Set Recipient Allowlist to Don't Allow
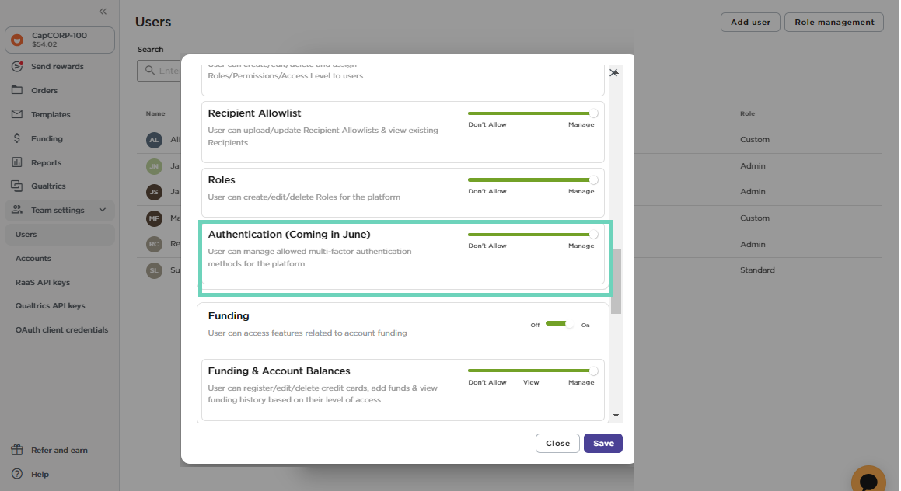Screen dimensions: 901x491 click(x=487, y=124)
